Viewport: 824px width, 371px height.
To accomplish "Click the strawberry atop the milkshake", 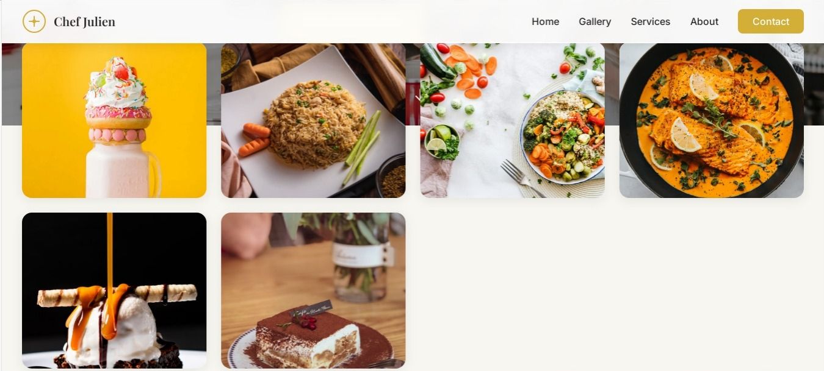I will tap(121, 72).
